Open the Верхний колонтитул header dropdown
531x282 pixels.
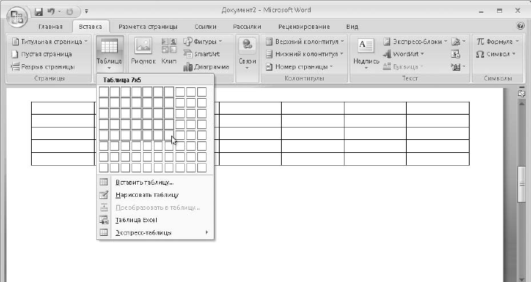click(305, 41)
